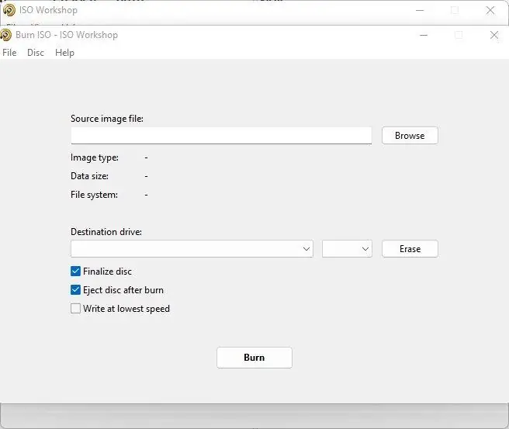
Task: Click the ISO Workshop background window icon
Action: (x=9, y=10)
